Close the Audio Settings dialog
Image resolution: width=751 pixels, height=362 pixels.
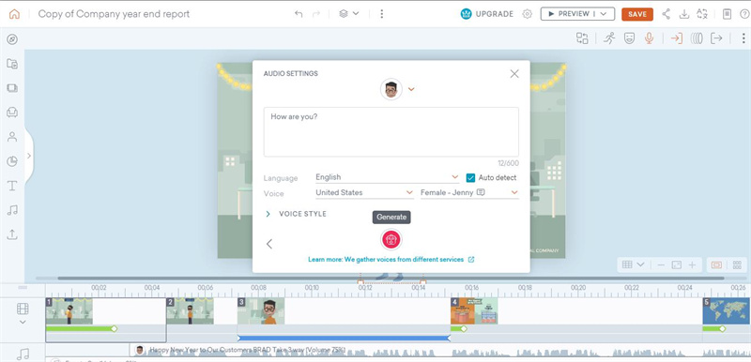[x=514, y=74]
